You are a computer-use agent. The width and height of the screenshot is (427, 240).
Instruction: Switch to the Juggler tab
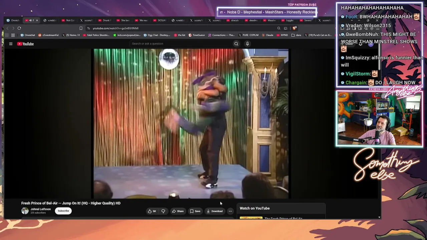(288, 20)
